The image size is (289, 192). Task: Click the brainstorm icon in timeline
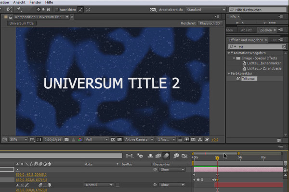pos(176,156)
